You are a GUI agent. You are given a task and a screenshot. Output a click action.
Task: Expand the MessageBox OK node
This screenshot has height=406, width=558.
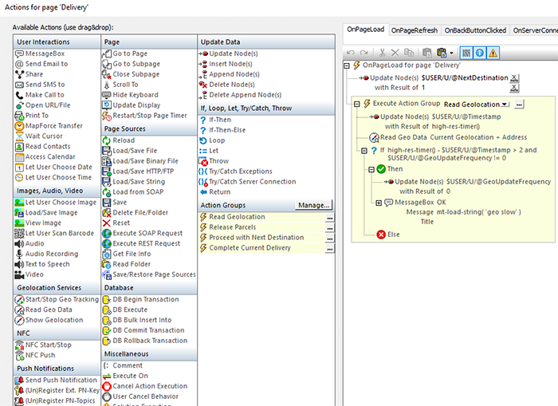pos(378,202)
